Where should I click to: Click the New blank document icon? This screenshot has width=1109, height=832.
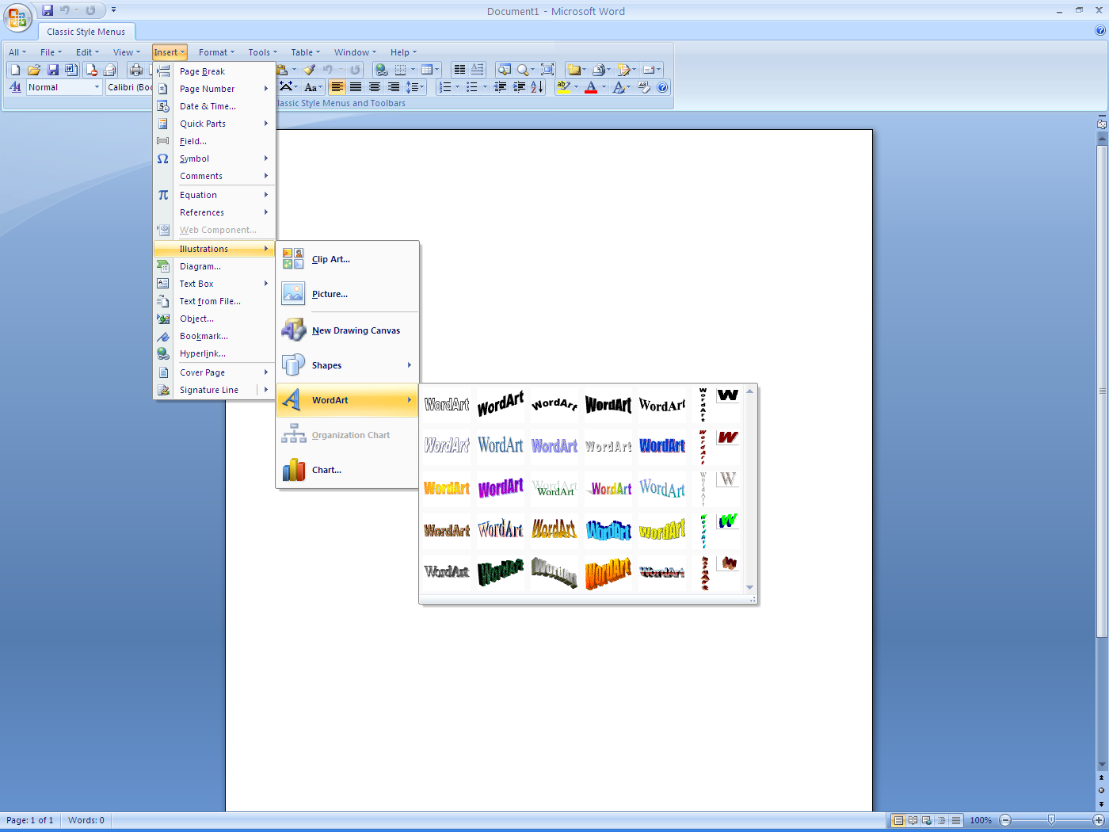point(15,70)
